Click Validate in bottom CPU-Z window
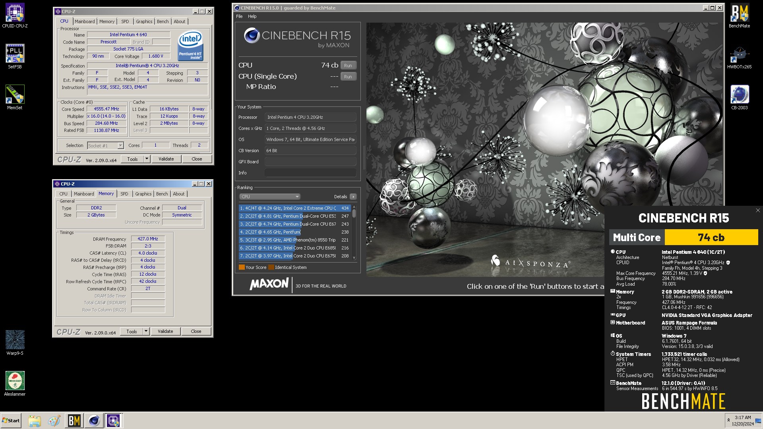Image resolution: width=763 pixels, height=429 pixels. 165,332
